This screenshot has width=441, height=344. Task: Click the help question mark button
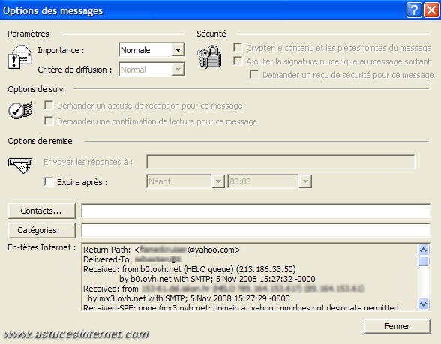point(414,10)
